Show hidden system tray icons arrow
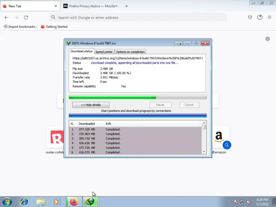This screenshot has height=207, width=276. 229,202
